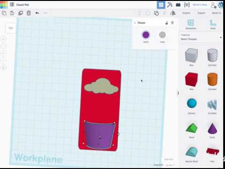Viewport: 225px width, 169px height.
Task: Pick the red Text shape
Action: [212, 152]
